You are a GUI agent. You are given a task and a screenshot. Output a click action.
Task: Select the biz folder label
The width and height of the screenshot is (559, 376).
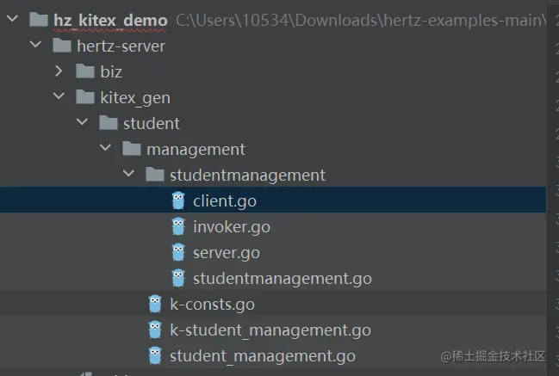point(111,72)
